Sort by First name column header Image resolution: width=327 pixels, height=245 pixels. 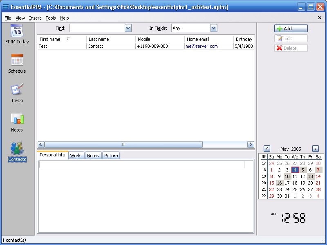[62, 39]
